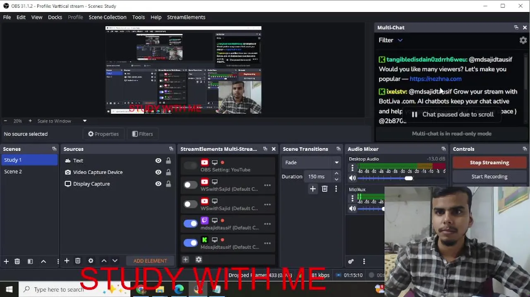Open source Properties button

103,134
